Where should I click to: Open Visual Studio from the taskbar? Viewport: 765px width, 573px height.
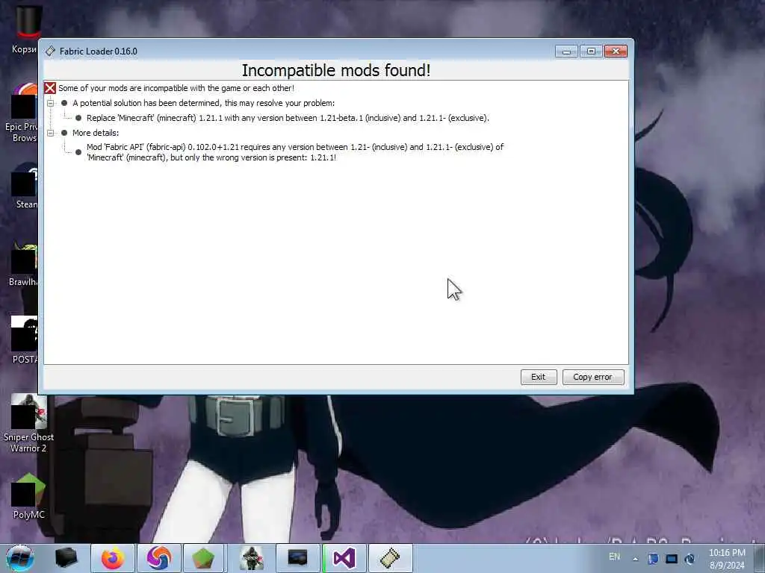click(344, 558)
